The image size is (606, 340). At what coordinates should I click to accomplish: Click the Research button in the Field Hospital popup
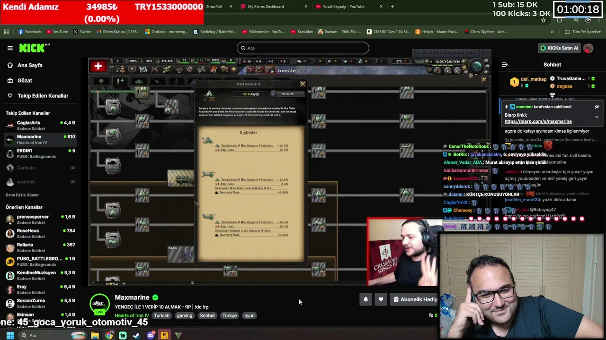288,94
